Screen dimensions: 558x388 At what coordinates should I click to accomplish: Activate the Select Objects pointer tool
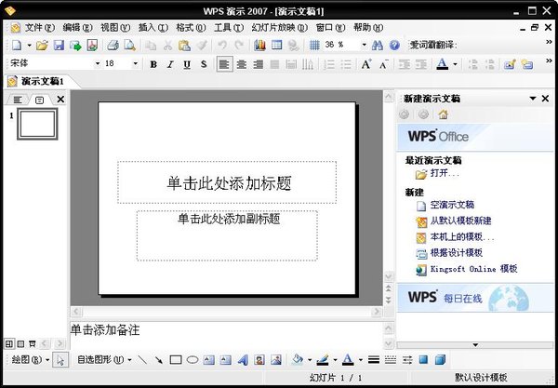pyautogui.click(x=60, y=360)
